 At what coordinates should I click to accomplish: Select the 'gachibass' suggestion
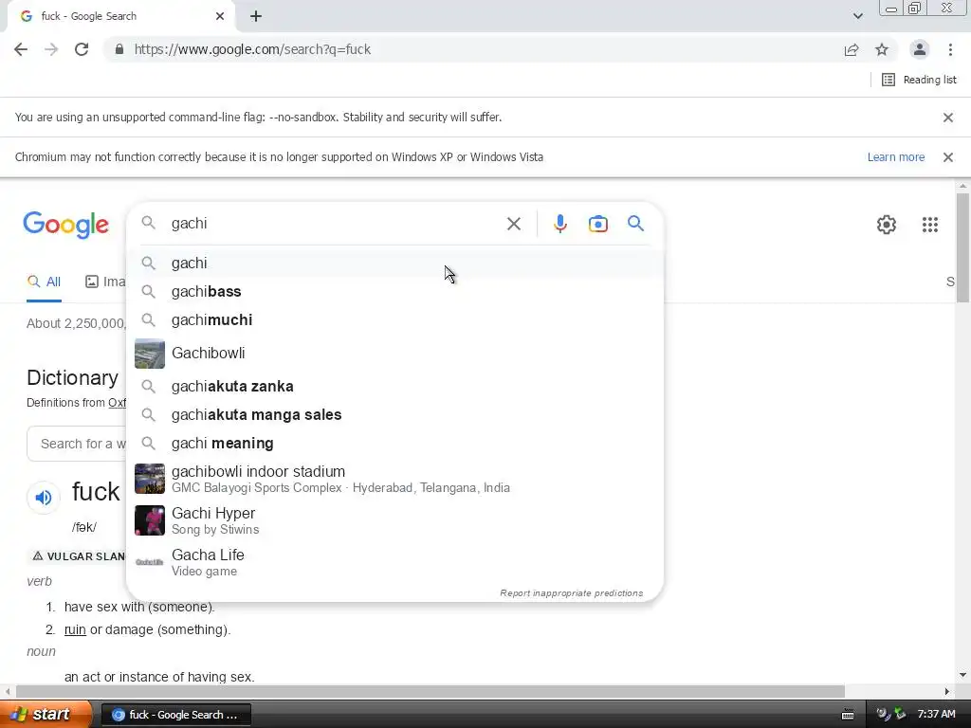click(395, 292)
